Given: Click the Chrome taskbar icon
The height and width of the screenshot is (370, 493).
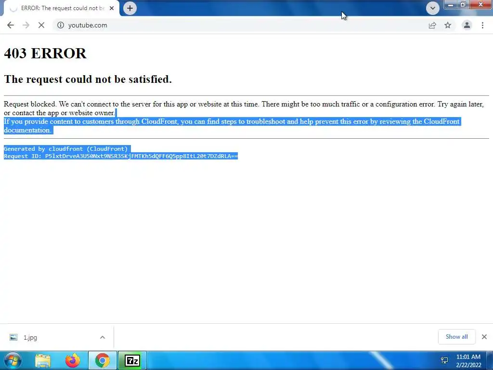Looking at the screenshot, I should (x=102, y=360).
